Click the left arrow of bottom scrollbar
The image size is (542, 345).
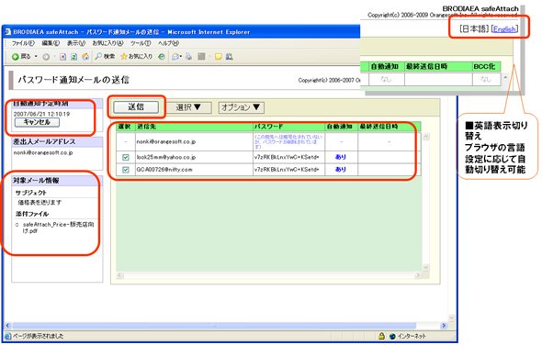pyautogui.click(x=8, y=326)
